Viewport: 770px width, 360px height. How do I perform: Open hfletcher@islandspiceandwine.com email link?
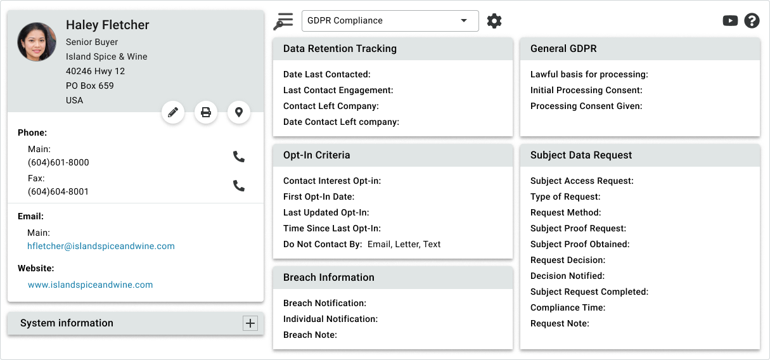click(101, 246)
